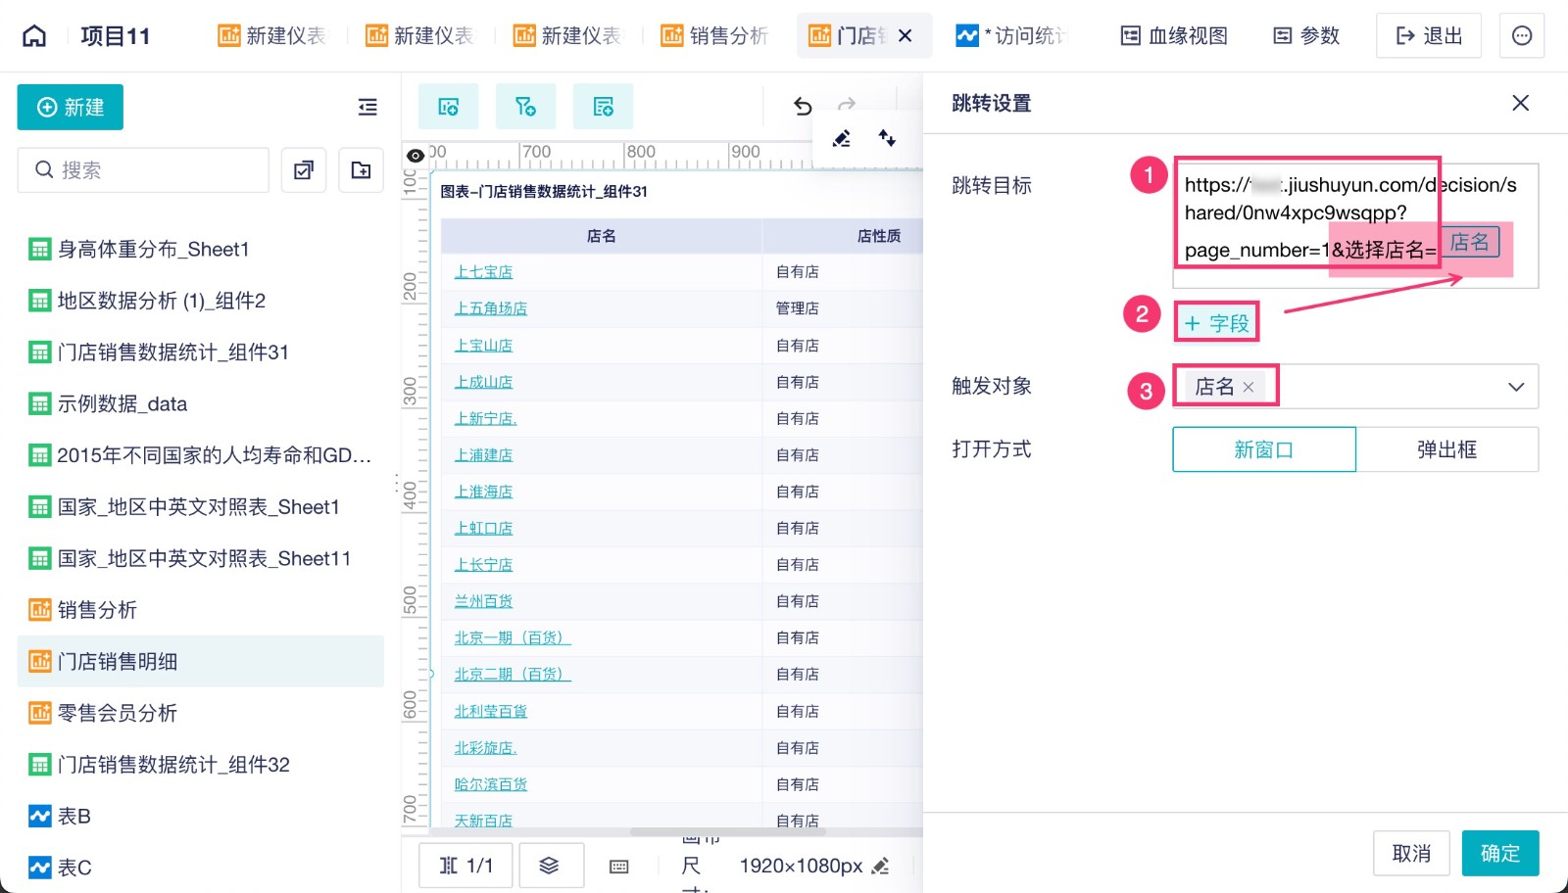Click the batch select icon beside search
1568x893 pixels.
304,170
